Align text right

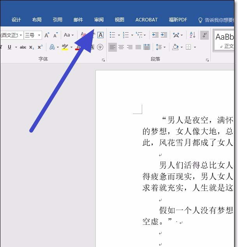click(x=130, y=47)
